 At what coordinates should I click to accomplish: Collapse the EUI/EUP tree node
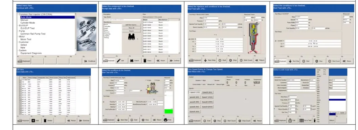pyautogui.click(x=18, y=26)
